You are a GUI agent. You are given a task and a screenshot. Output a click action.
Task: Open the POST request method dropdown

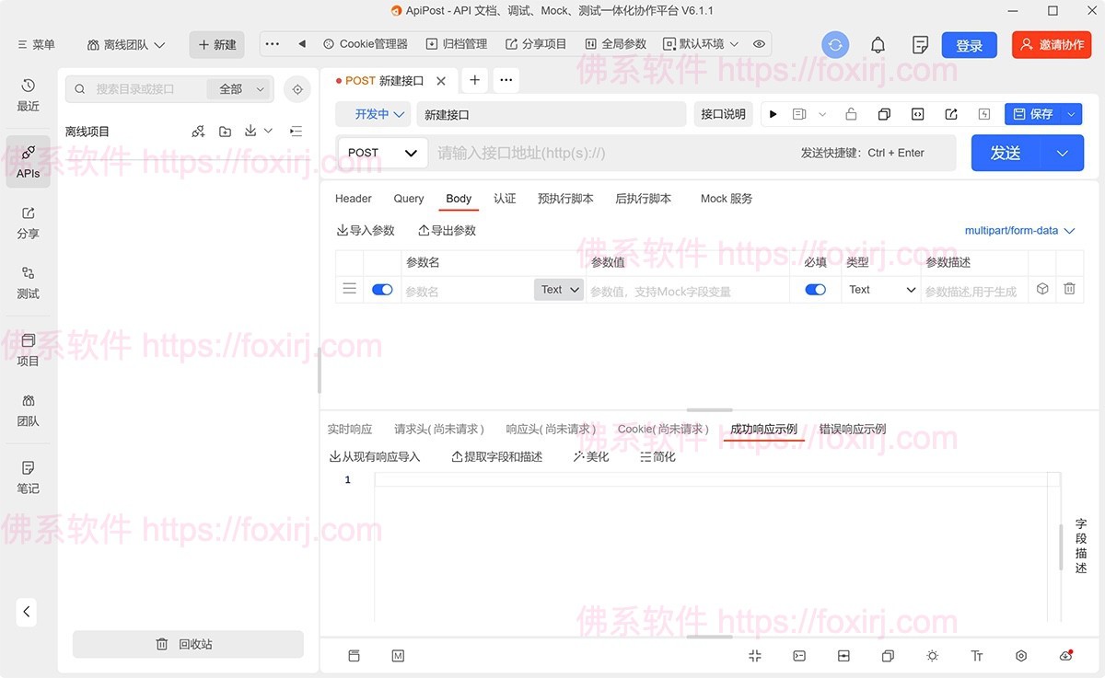pos(382,153)
